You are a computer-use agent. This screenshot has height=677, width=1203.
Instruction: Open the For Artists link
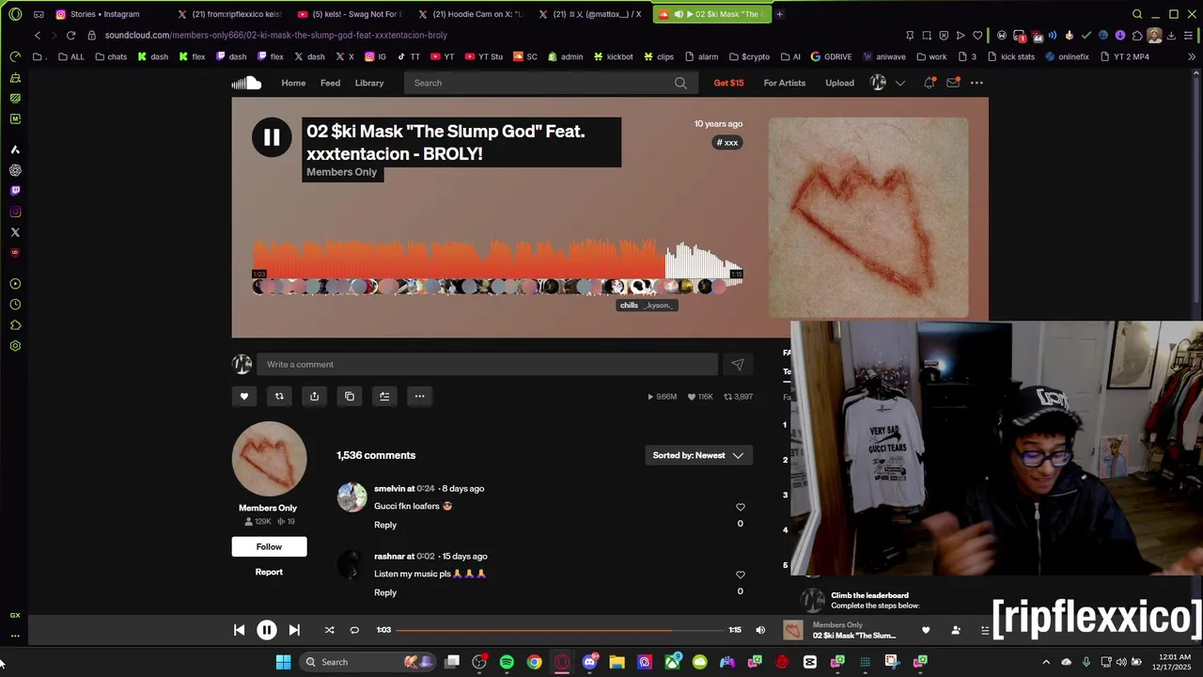785,83
